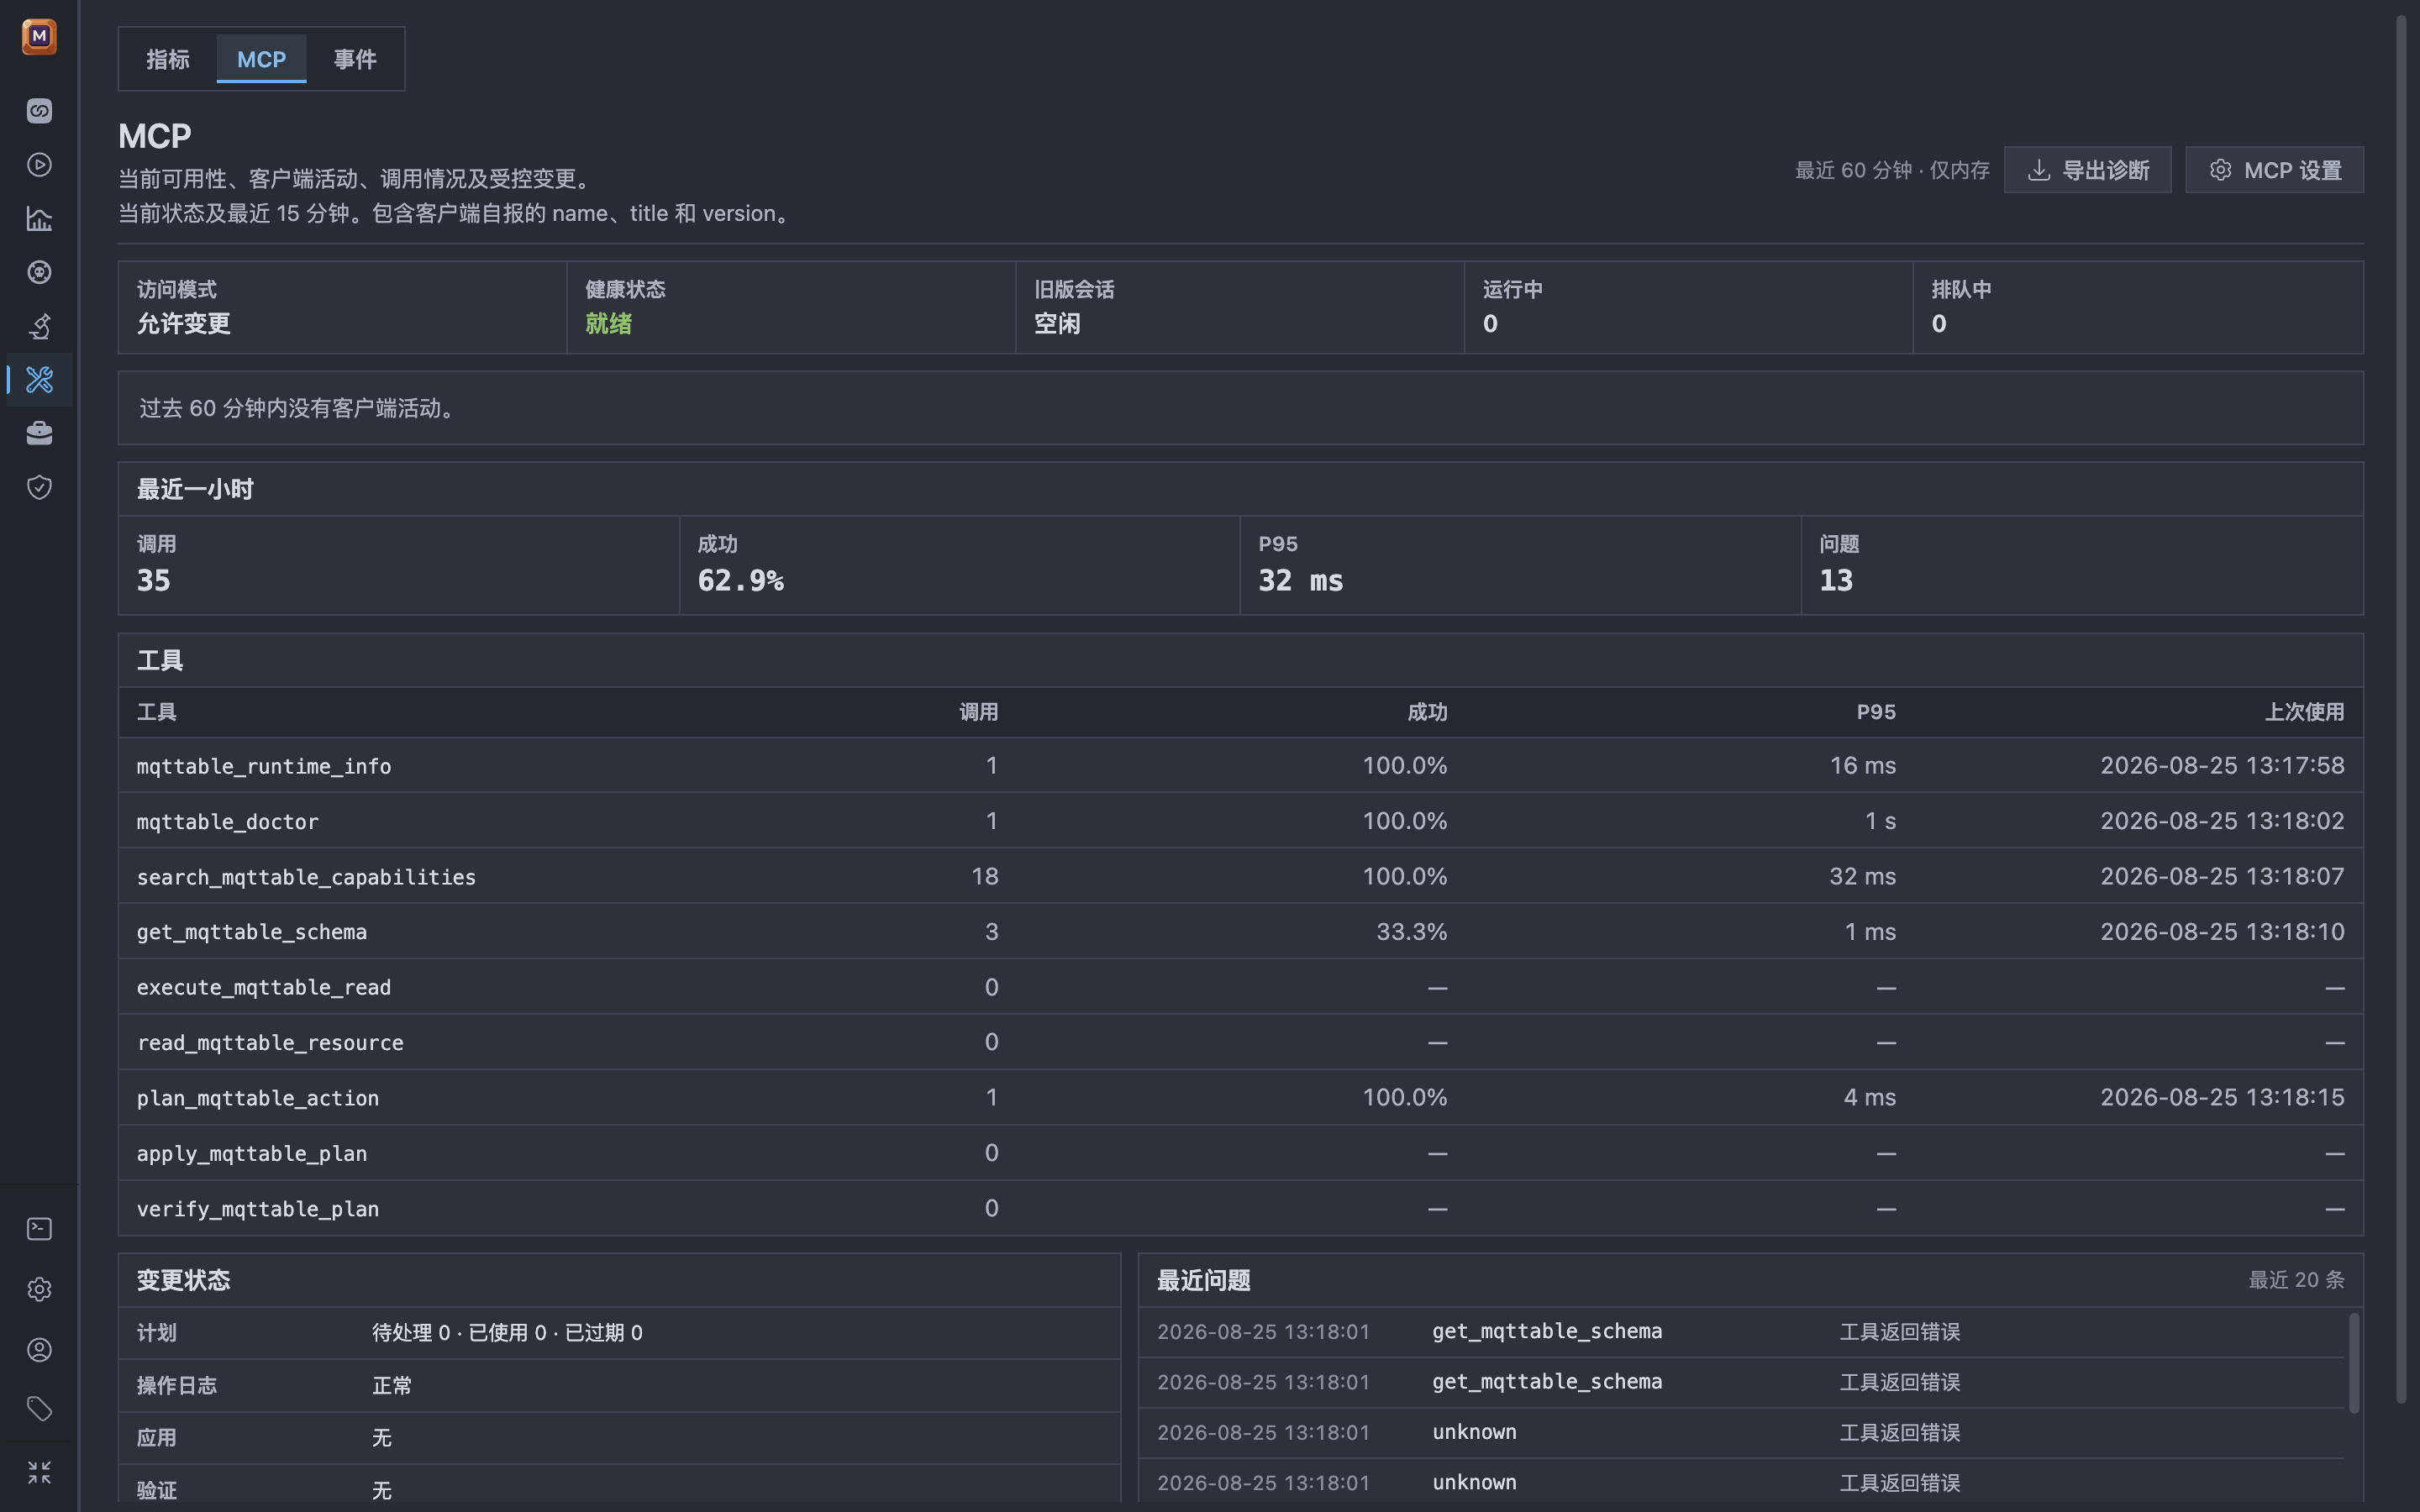2420x1512 pixels.
Task: Click the 最近问题 section heading
Action: click(1204, 1280)
